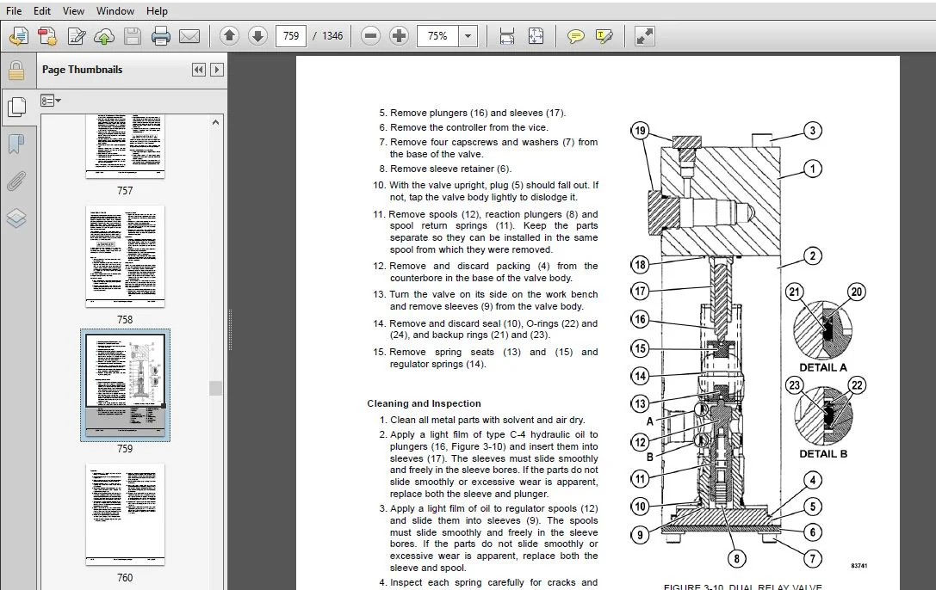Click the Add sticky note comment icon

575,36
